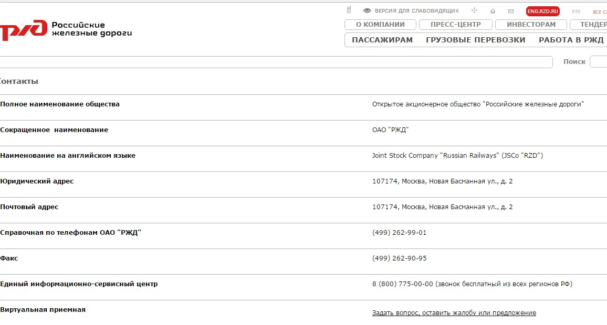Viewport: 607px width, 325px height.
Task: Click the label Факс
Action: (x=9, y=258)
